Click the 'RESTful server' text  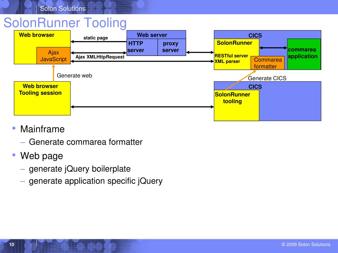231,56
